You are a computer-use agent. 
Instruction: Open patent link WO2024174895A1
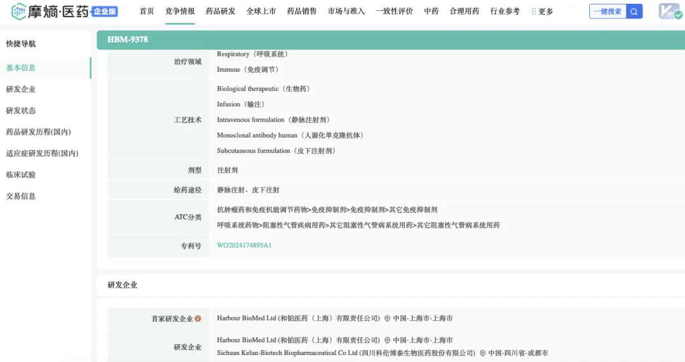tap(244, 245)
